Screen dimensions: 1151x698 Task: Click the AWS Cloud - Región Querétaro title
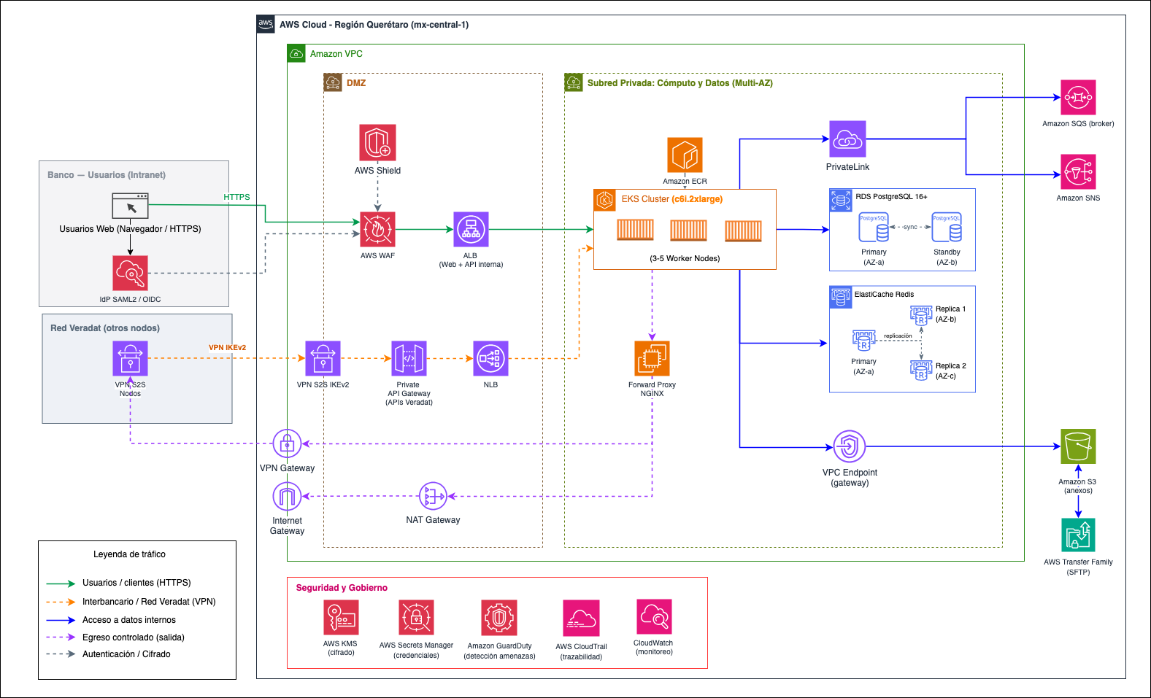[x=374, y=25]
